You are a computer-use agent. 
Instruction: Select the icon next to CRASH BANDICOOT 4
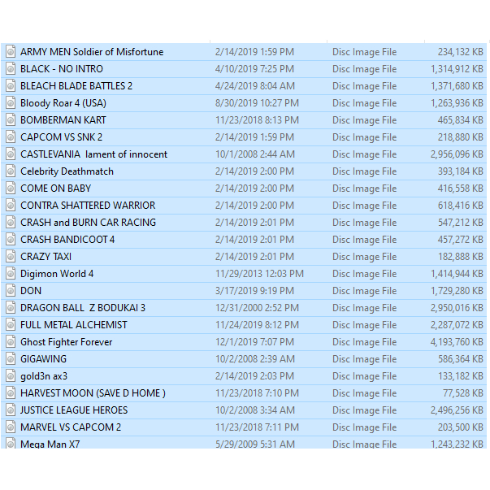11,240
